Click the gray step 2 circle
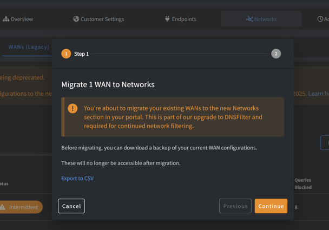The height and width of the screenshot is (230, 329). [x=276, y=54]
